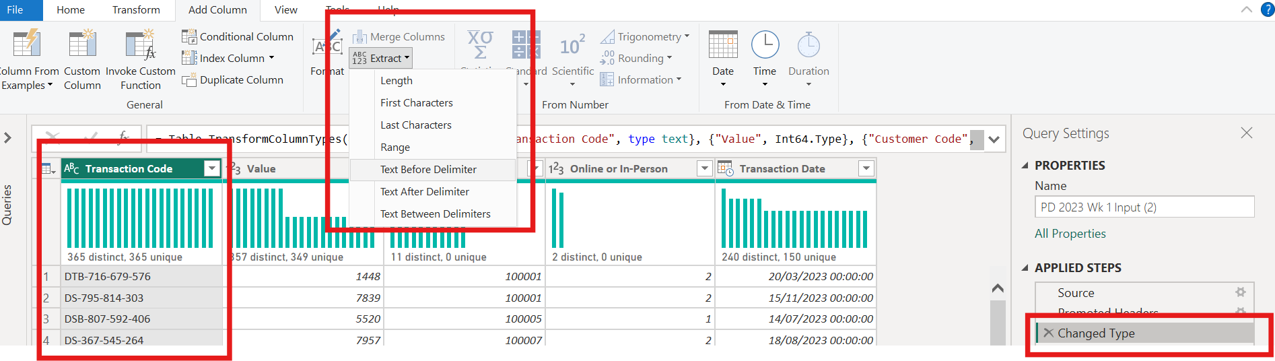Click Transaction Code distribution chart
The height and width of the screenshot is (361, 1275).
tap(140, 218)
